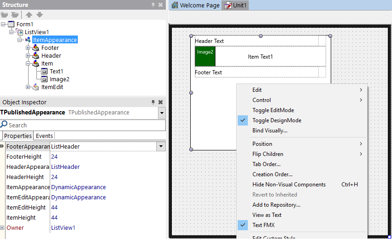Click the Search magnifier icon
The image size is (392, 239).
point(4,125)
